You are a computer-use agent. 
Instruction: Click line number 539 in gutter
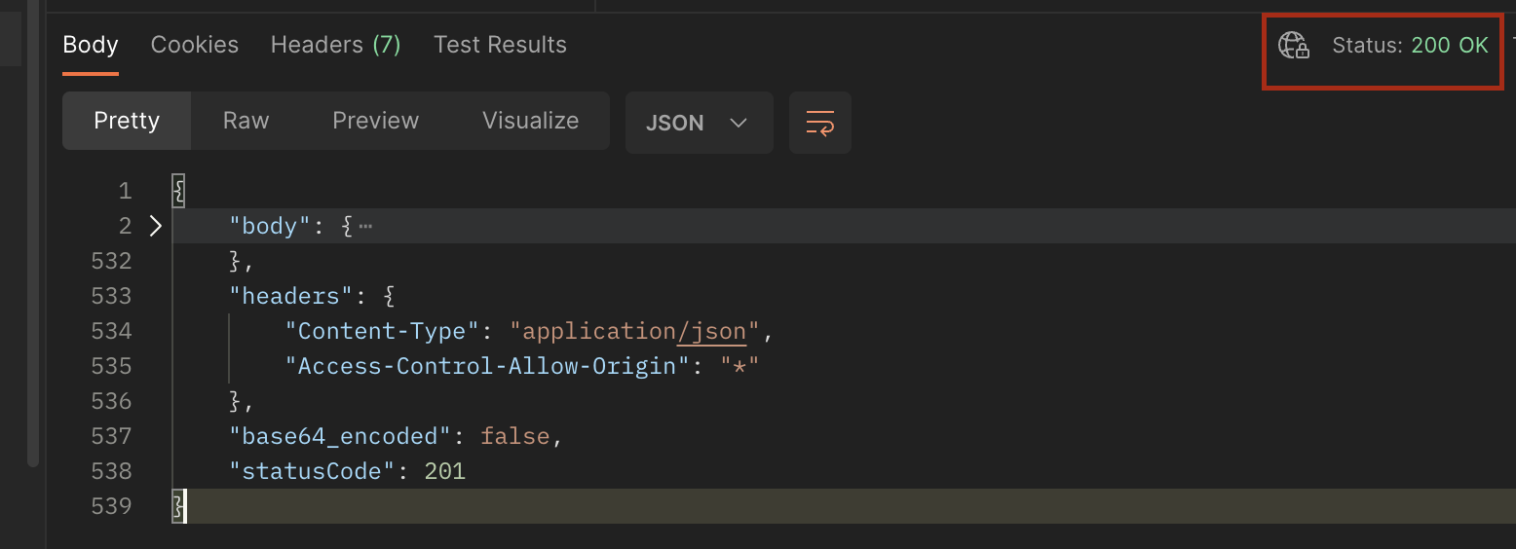pyautogui.click(x=111, y=506)
